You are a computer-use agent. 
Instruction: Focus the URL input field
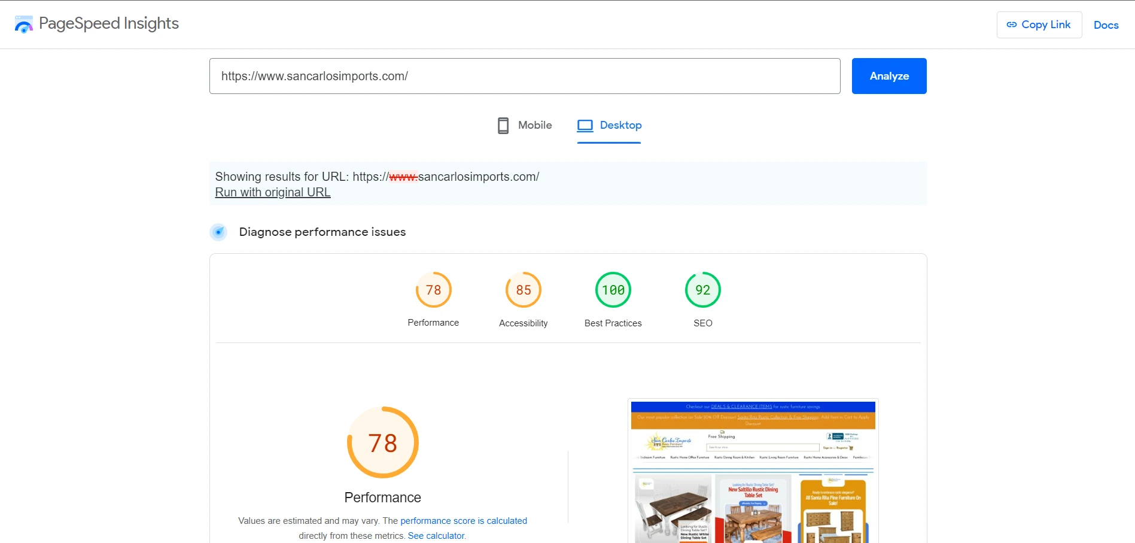(525, 76)
